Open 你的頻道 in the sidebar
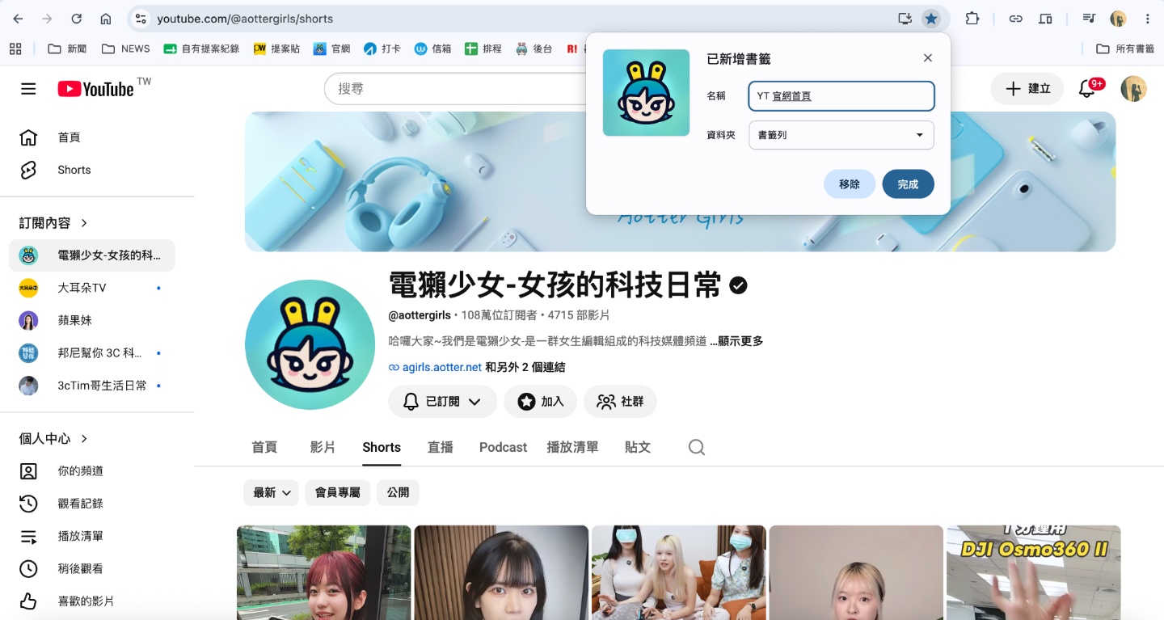The image size is (1164, 620). point(92,471)
